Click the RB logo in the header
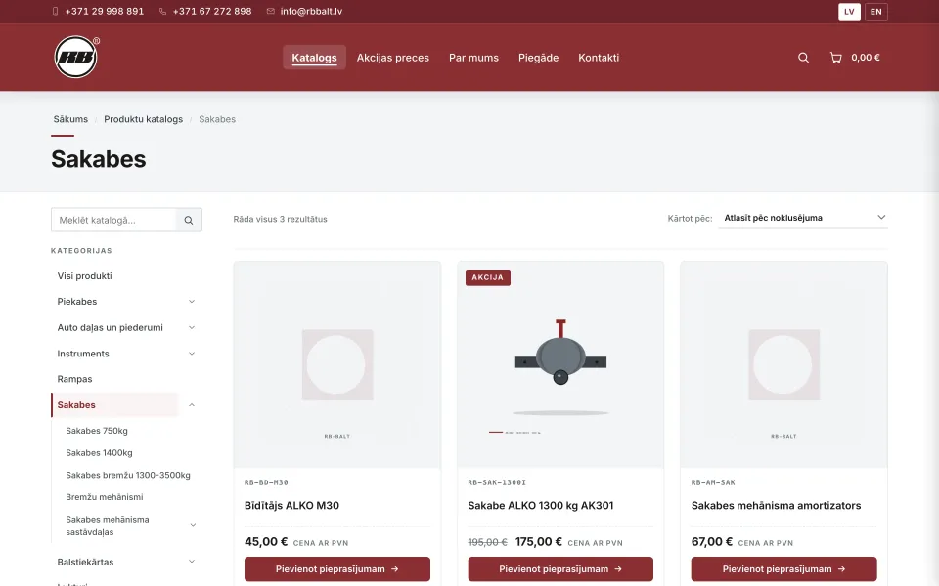The image size is (939, 586). [x=76, y=57]
